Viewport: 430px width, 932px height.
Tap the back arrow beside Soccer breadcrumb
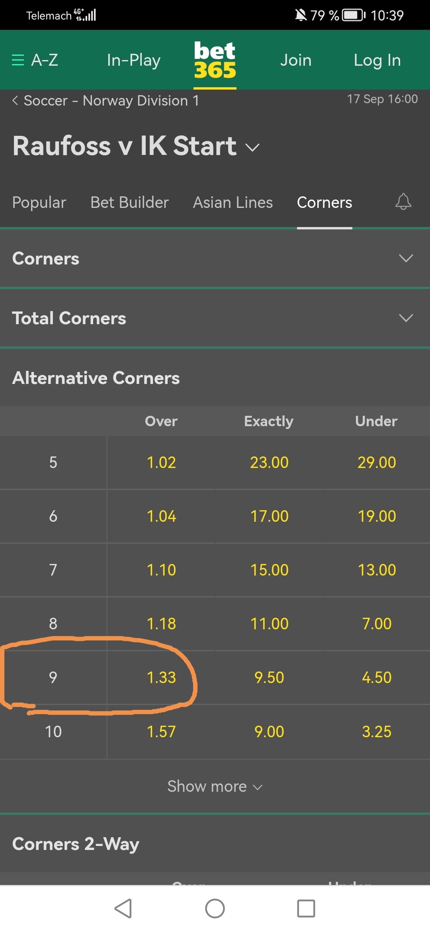[x=15, y=100]
